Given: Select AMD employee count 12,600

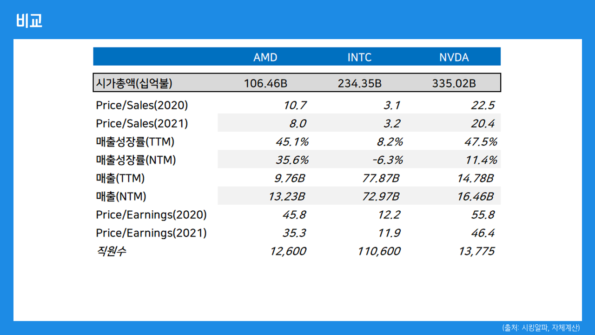Looking at the screenshot, I should click(288, 251).
